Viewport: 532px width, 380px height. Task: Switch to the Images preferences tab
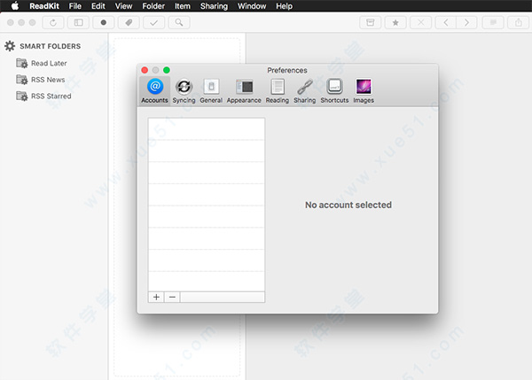pyautogui.click(x=364, y=91)
